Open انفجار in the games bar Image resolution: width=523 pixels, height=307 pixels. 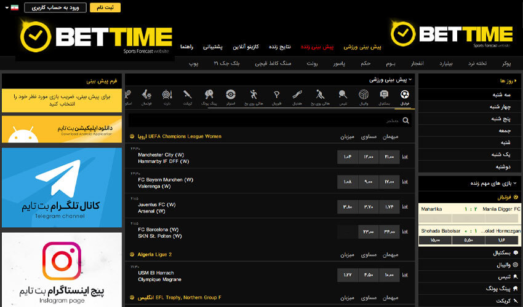[417, 63]
